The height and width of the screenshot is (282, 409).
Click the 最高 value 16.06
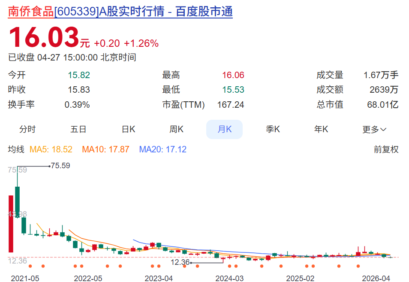(233, 75)
